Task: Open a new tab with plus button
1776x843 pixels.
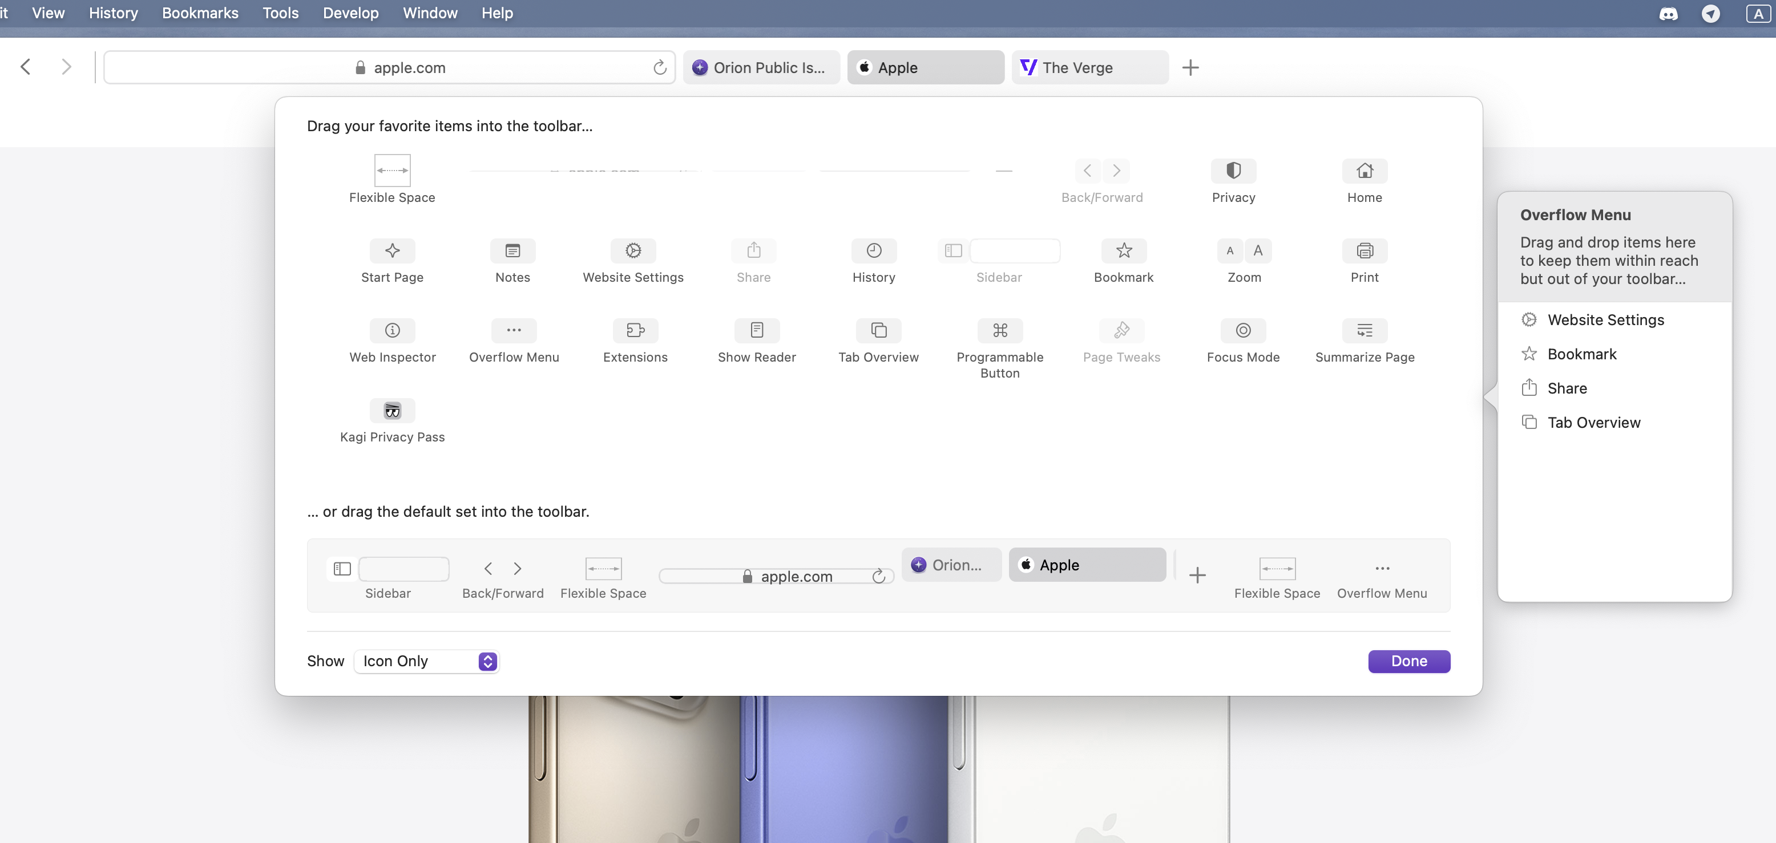Action: [1190, 67]
